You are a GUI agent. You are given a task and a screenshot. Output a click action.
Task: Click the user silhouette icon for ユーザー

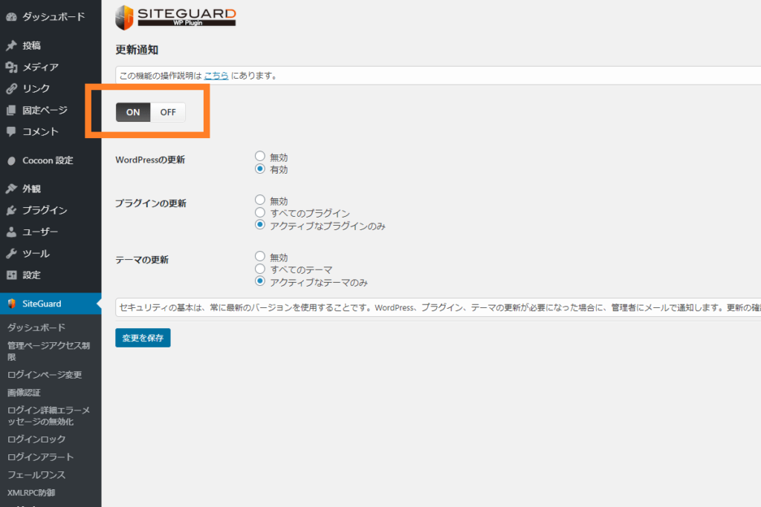point(11,232)
